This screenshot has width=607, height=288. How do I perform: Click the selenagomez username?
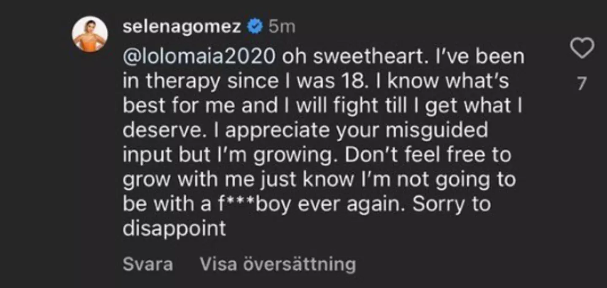pos(183,26)
